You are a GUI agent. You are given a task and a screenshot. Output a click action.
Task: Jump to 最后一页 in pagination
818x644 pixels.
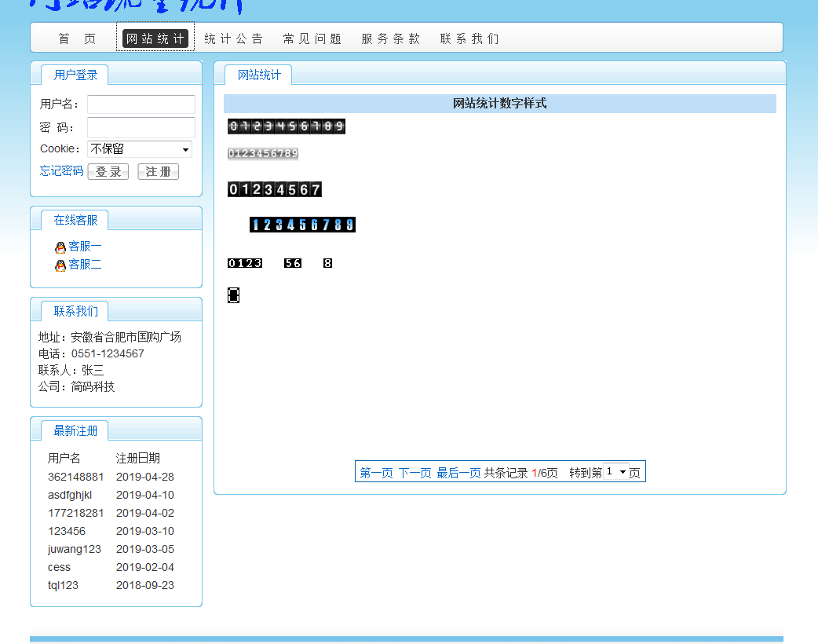click(458, 473)
